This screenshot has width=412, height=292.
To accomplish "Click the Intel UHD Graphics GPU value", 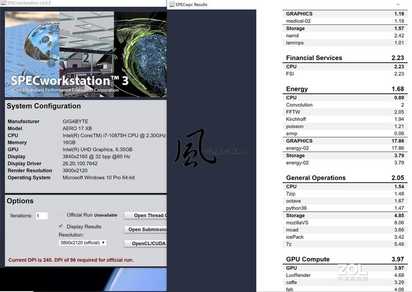I will (97, 150).
